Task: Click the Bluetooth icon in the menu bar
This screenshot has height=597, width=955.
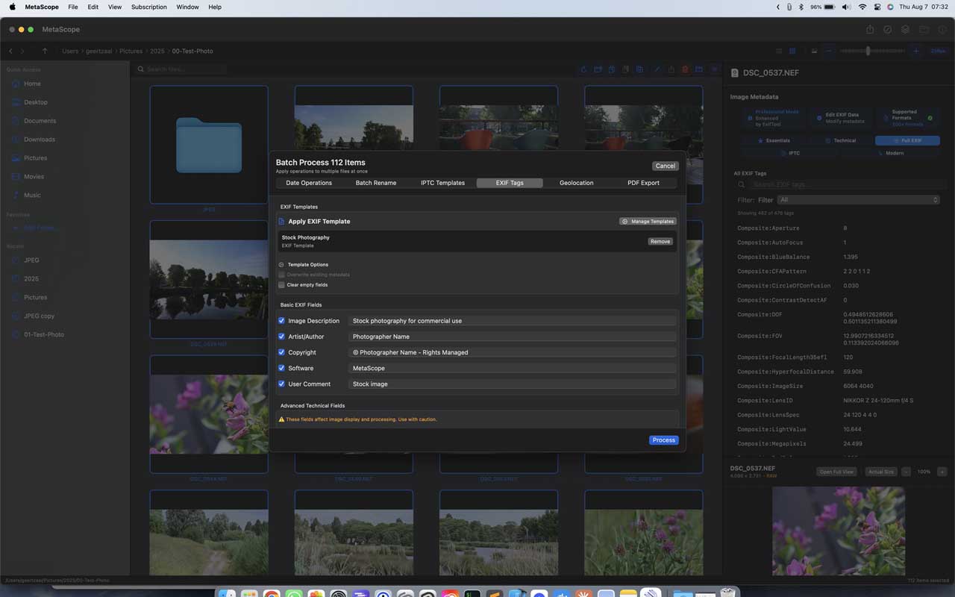Action: click(801, 7)
